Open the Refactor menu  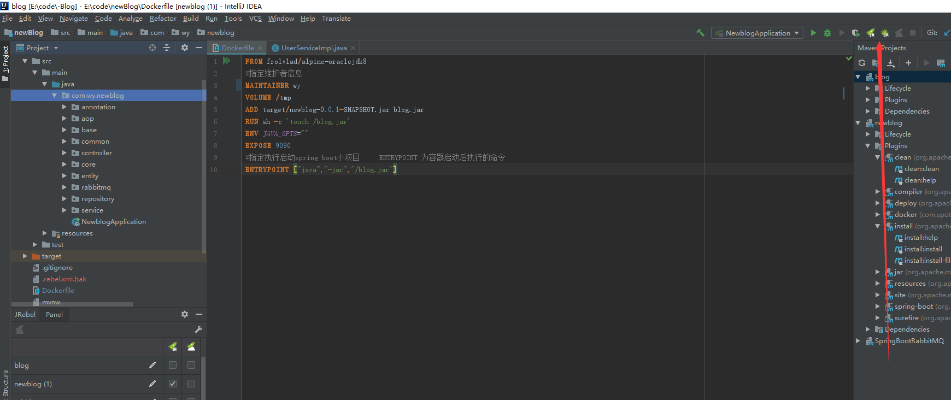point(163,19)
